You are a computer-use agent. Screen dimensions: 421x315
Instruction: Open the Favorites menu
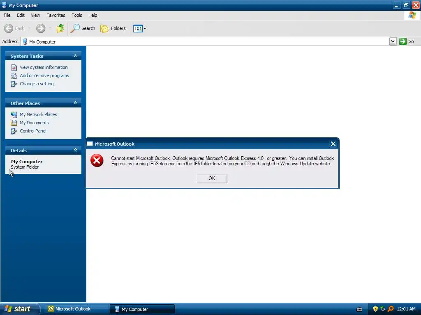click(x=56, y=15)
